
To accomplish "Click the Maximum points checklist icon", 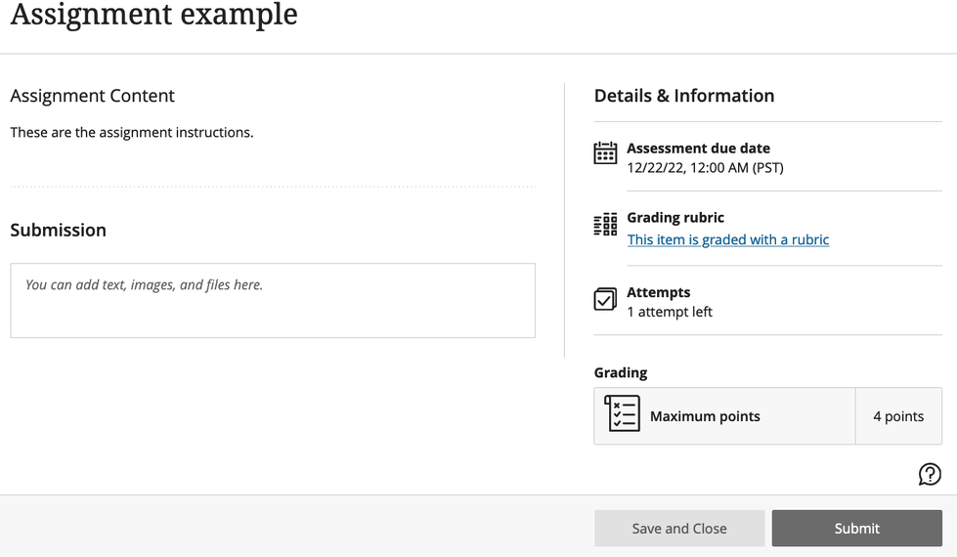I will [x=622, y=414].
